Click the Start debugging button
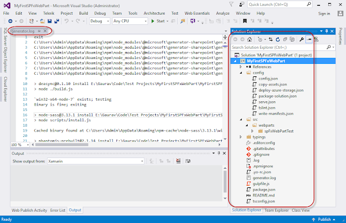Image resolution: width=346 pixels, height=223 pixels. click(158, 21)
